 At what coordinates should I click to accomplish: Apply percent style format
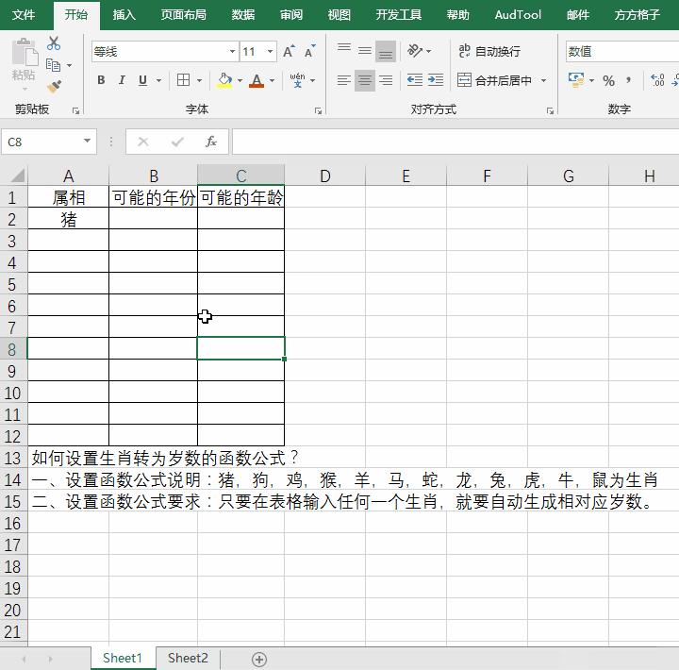point(608,80)
